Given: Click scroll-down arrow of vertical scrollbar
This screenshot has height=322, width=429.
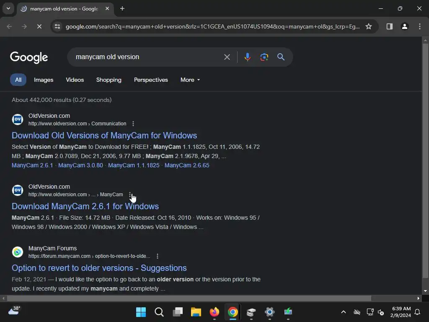Looking at the screenshot, I should [425, 291].
